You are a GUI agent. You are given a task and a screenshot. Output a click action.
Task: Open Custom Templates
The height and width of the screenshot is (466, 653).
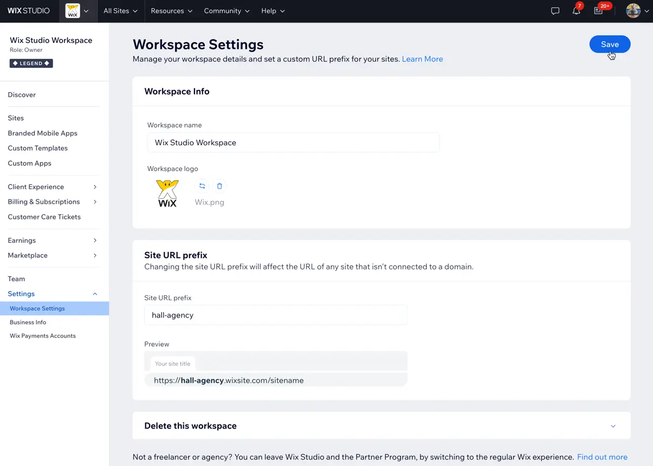tap(37, 148)
